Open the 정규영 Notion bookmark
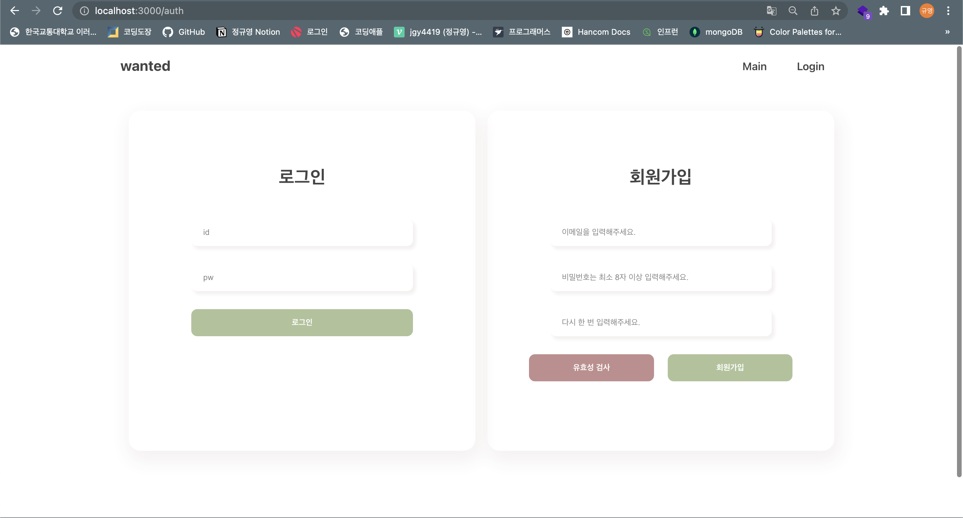Screen dimensions: 963x518 click(248, 32)
